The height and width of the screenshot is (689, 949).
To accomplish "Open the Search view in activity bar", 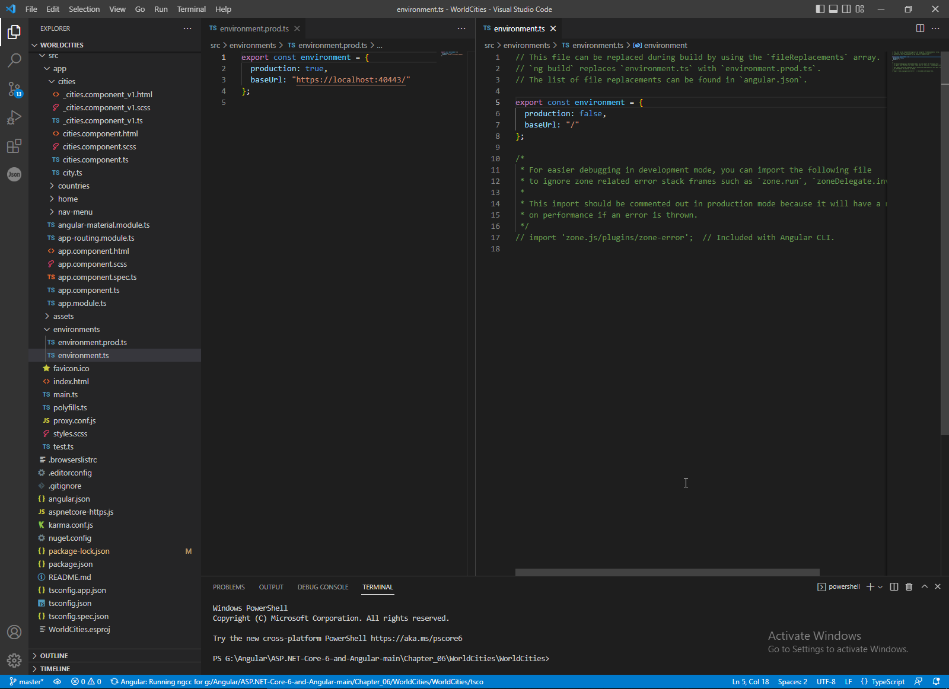I will pyautogui.click(x=14, y=60).
